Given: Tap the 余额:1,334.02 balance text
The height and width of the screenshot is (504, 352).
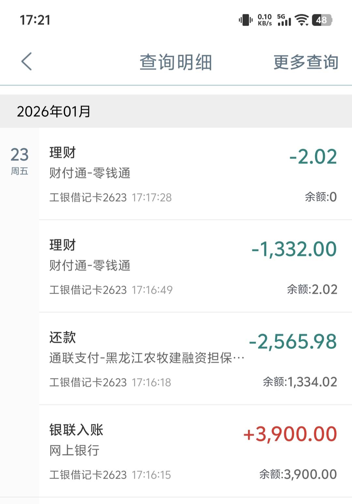Looking at the screenshot, I should click(300, 382).
